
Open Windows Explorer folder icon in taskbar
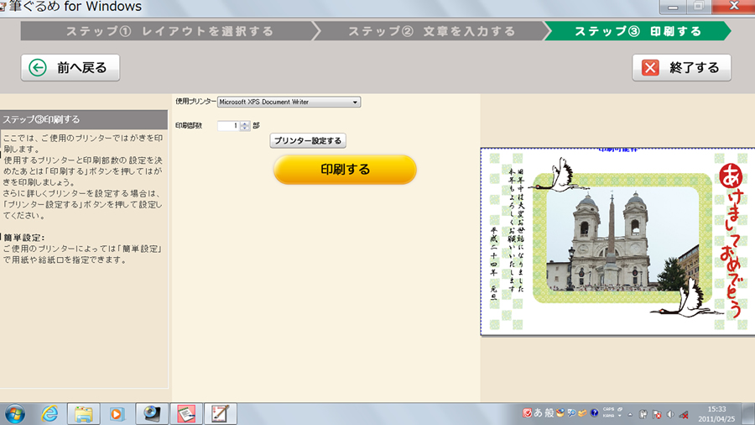[83, 413]
